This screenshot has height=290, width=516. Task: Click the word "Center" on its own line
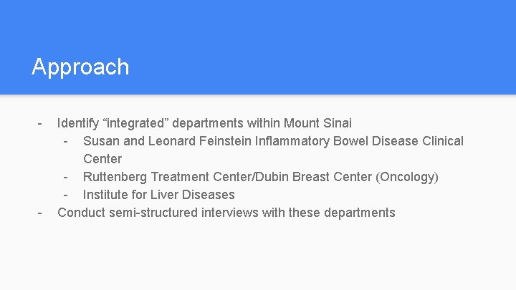coord(102,159)
